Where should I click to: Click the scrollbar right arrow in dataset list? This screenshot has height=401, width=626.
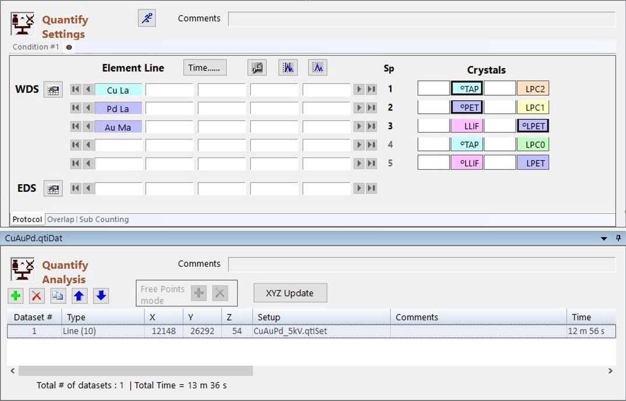click(x=610, y=371)
